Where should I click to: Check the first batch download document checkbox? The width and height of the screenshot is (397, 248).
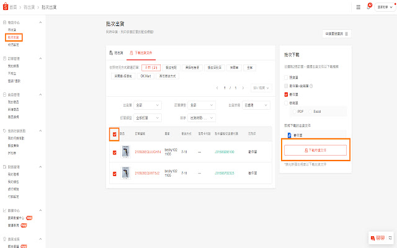tap(286, 77)
